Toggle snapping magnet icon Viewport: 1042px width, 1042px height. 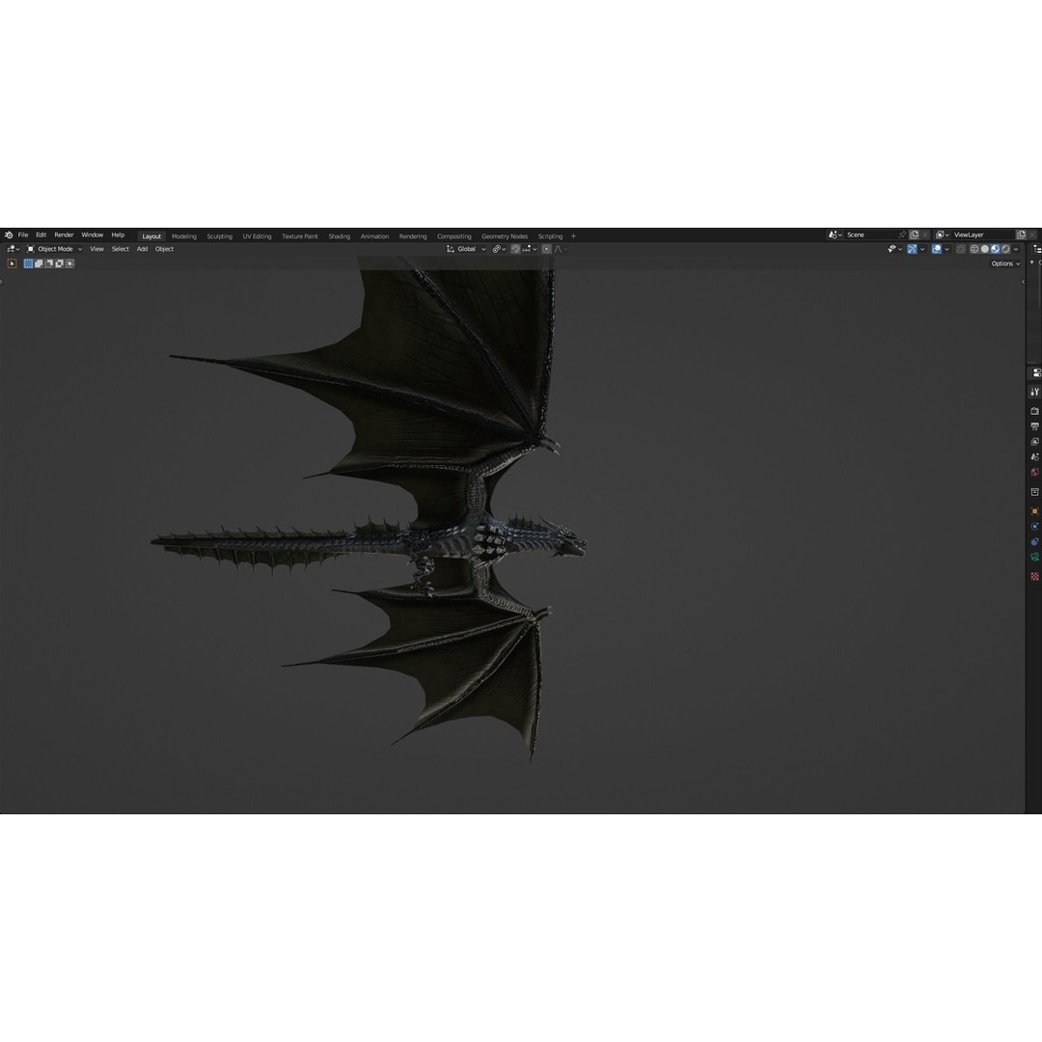(515, 249)
